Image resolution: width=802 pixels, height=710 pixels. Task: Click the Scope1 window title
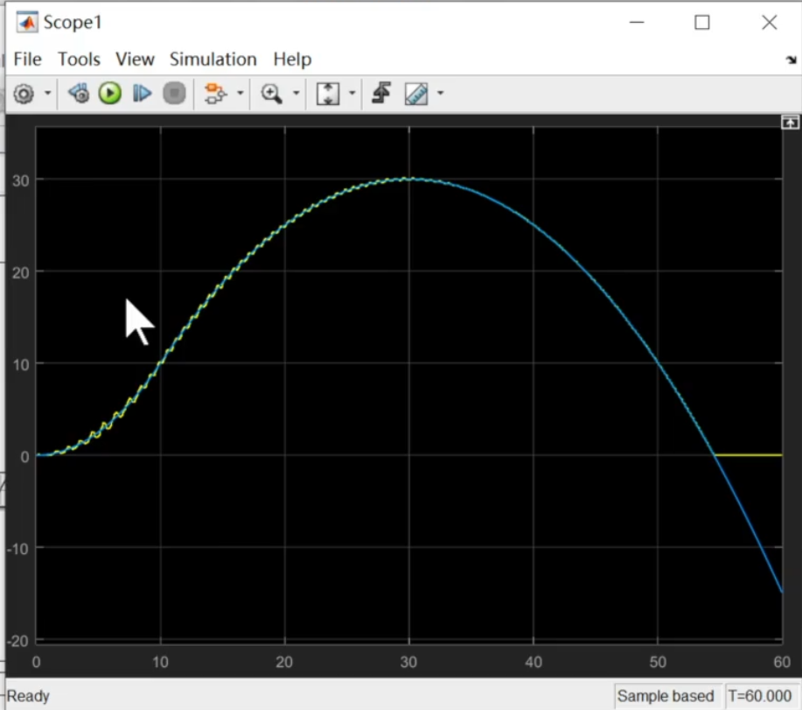point(73,22)
